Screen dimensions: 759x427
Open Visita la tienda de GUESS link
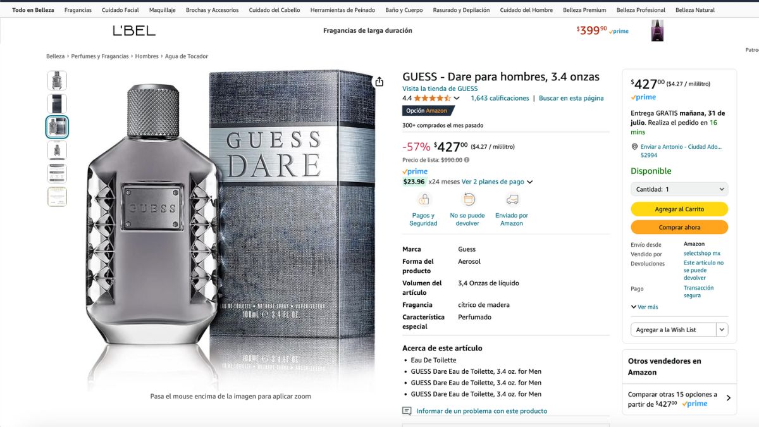(440, 89)
